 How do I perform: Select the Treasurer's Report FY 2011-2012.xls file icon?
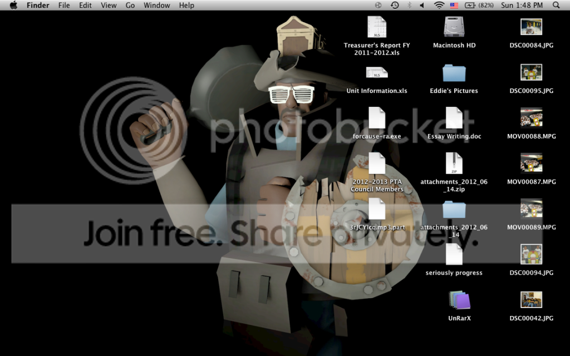377,27
